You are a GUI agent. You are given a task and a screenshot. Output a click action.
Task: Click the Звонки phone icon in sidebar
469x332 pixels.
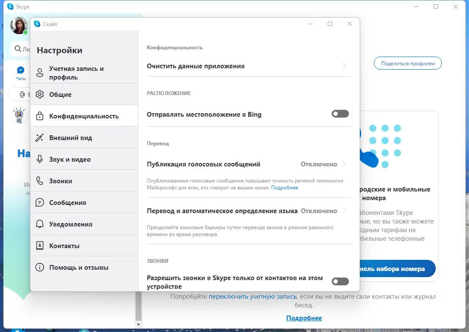pyautogui.click(x=41, y=180)
